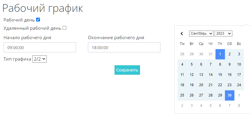Open the Сентябрь month dropdown
251x120 pixels.
tap(201, 34)
